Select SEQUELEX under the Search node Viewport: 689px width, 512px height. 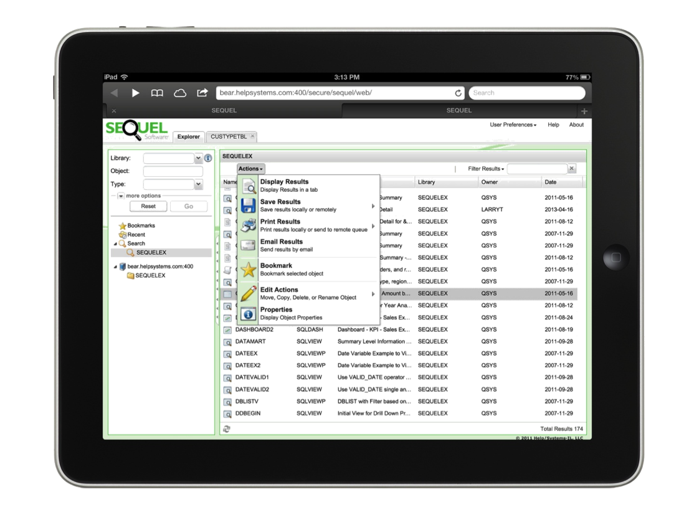tap(151, 253)
